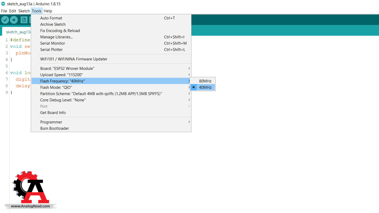
Task: Open the Help menu
Action: [48, 11]
